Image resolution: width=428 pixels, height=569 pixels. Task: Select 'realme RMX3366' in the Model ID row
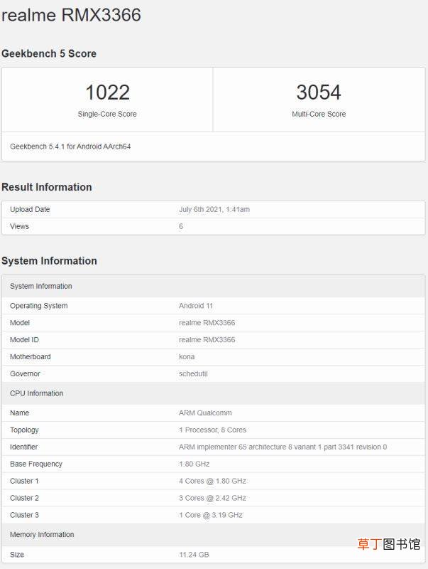(x=207, y=340)
